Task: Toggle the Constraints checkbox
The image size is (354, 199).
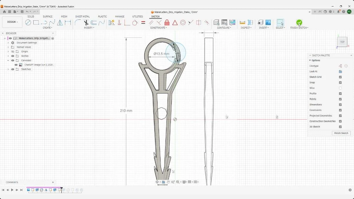Action: point(340,110)
